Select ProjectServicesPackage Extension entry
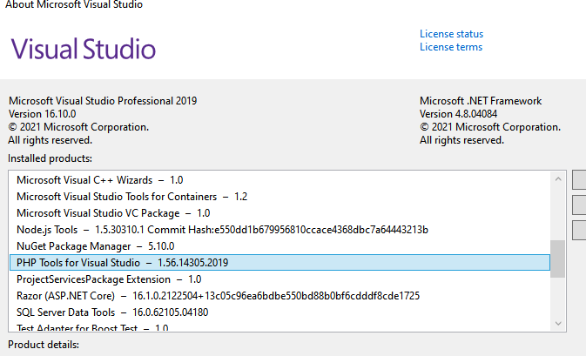This screenshot has height=356, width=586. [x=109, y=279]
